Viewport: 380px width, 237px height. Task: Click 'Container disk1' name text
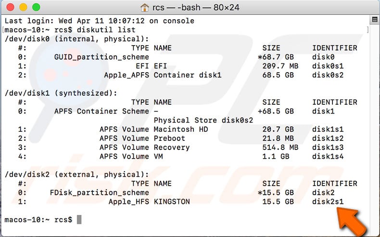pyautogui.click(x=188, y=75)
